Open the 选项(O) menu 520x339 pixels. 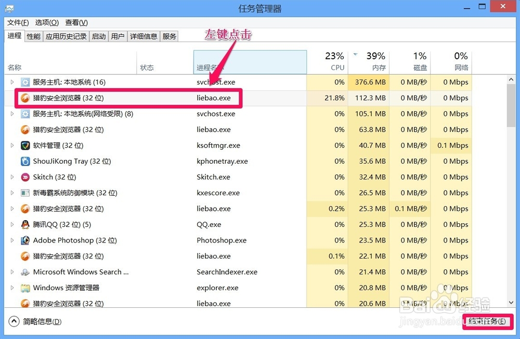coord(47,22)
